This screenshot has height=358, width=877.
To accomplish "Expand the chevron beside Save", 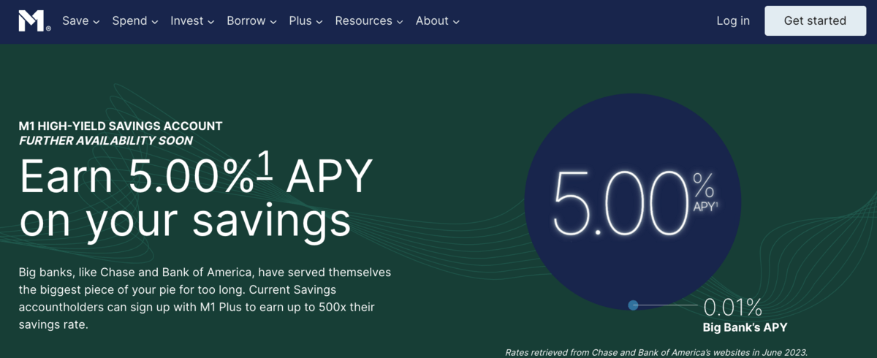I will coord(96,22).
